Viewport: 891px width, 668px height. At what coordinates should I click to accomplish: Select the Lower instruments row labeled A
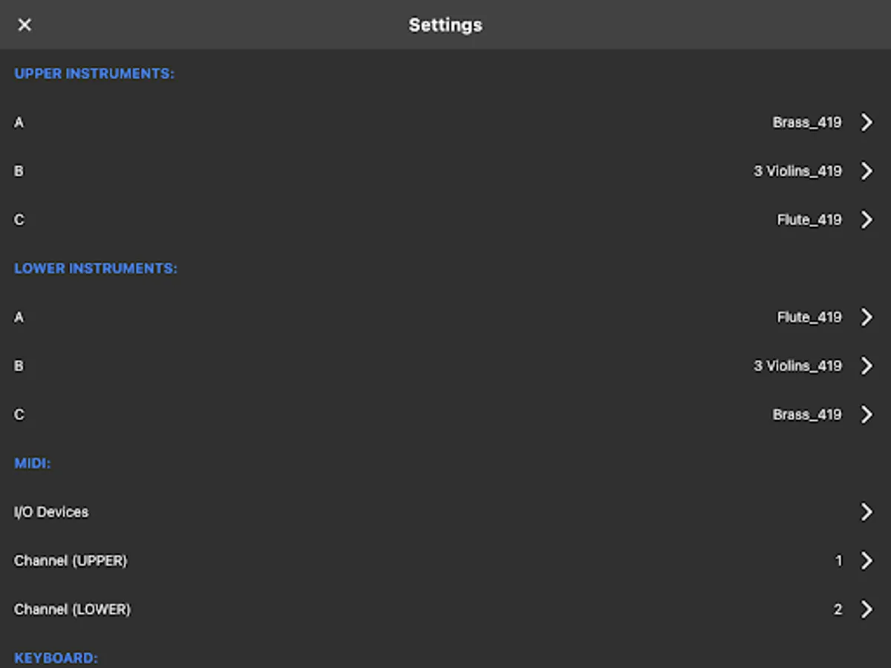(19, 318)
